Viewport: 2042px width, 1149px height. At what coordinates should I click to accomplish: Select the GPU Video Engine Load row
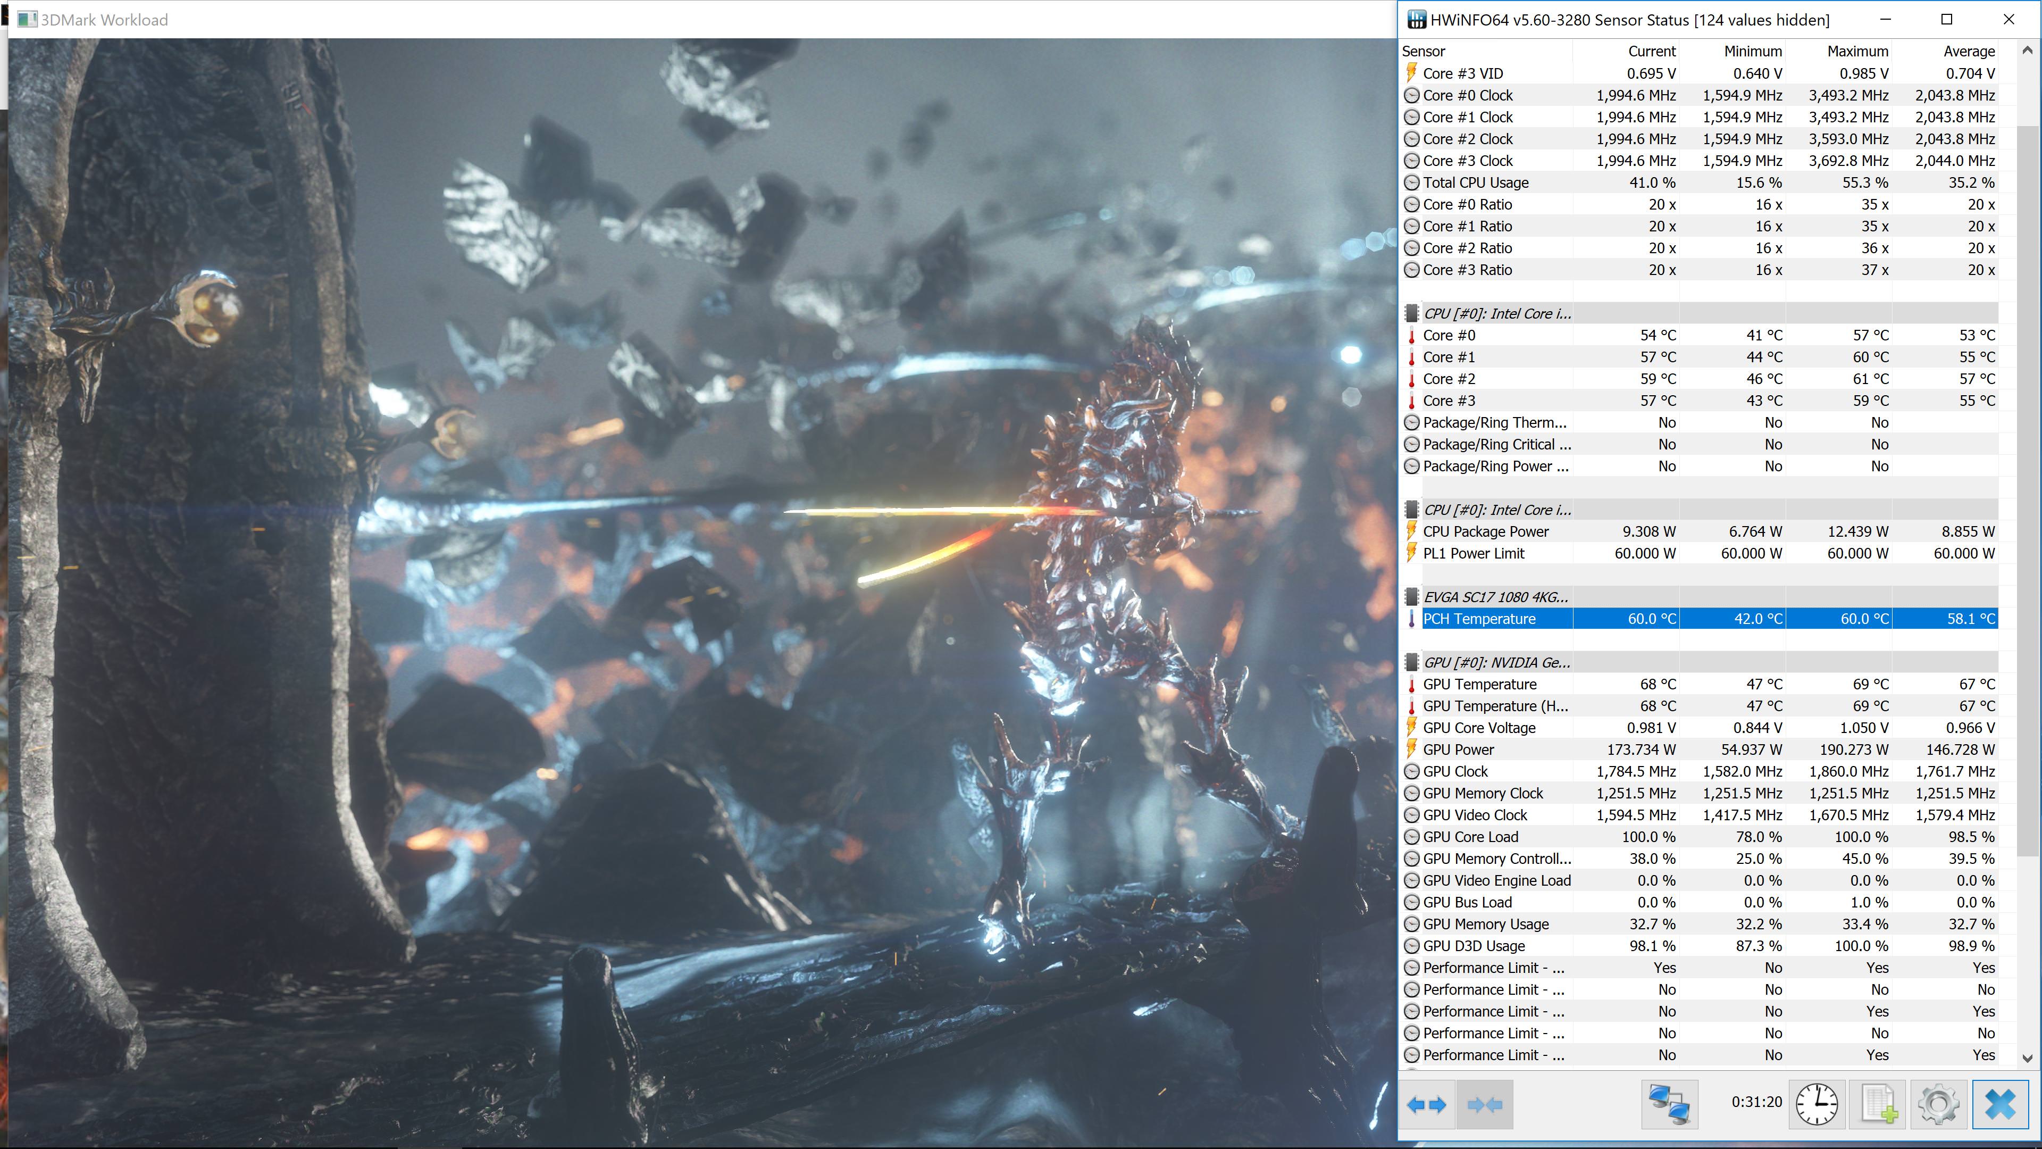click(1700, 880)
